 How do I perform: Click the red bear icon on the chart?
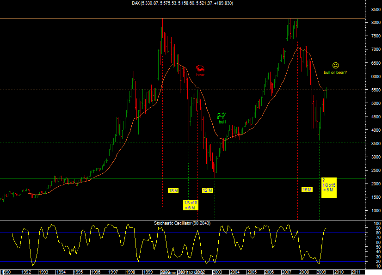pyautogui.click(x=200, y=69)
